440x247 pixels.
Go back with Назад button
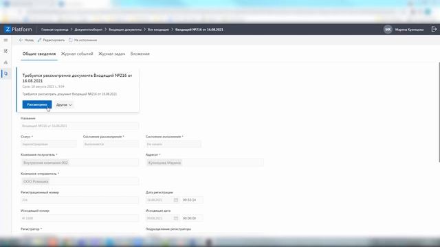point(26,40)
